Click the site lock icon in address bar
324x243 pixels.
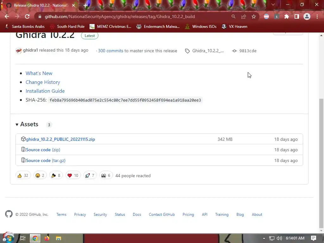(40, 16)
